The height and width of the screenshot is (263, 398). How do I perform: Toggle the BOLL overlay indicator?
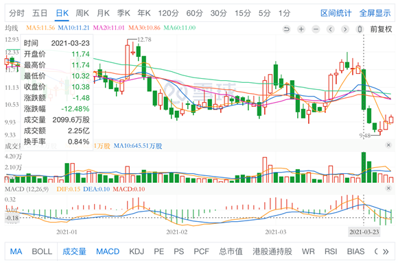coord(42,251)
